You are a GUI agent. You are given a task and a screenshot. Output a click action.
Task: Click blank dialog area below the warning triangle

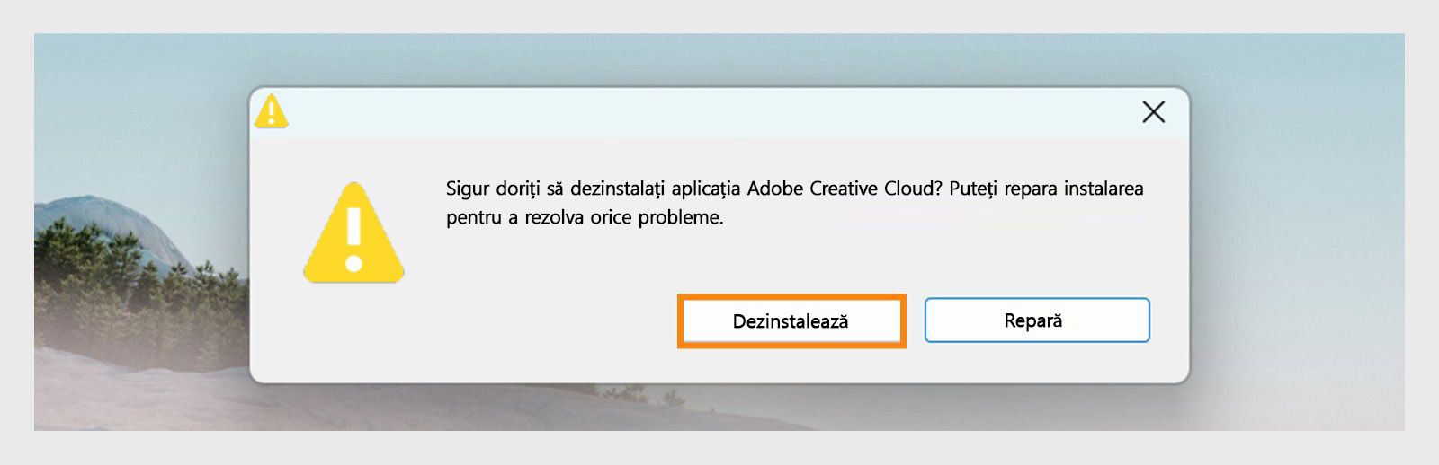353,337
